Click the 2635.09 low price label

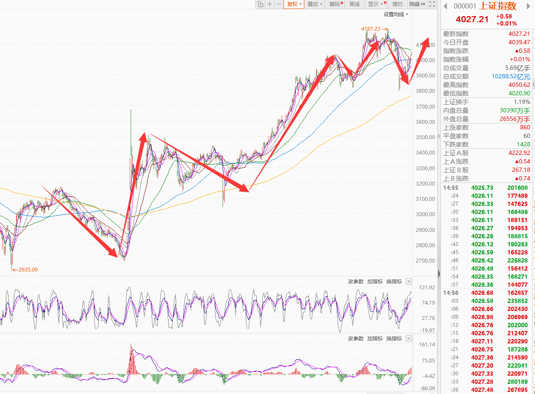(28, 269)
